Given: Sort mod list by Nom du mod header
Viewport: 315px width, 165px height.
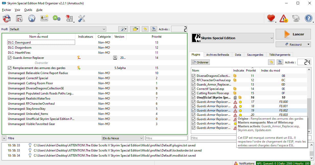Looking at the screenshot, I should [x=39, y=37].
